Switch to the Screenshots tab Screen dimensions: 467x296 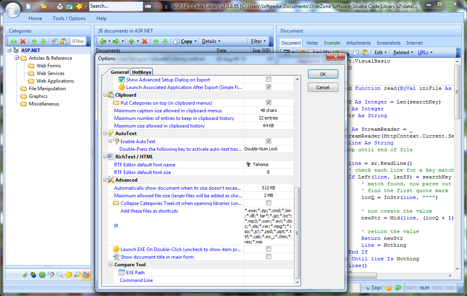click(388, 43)
